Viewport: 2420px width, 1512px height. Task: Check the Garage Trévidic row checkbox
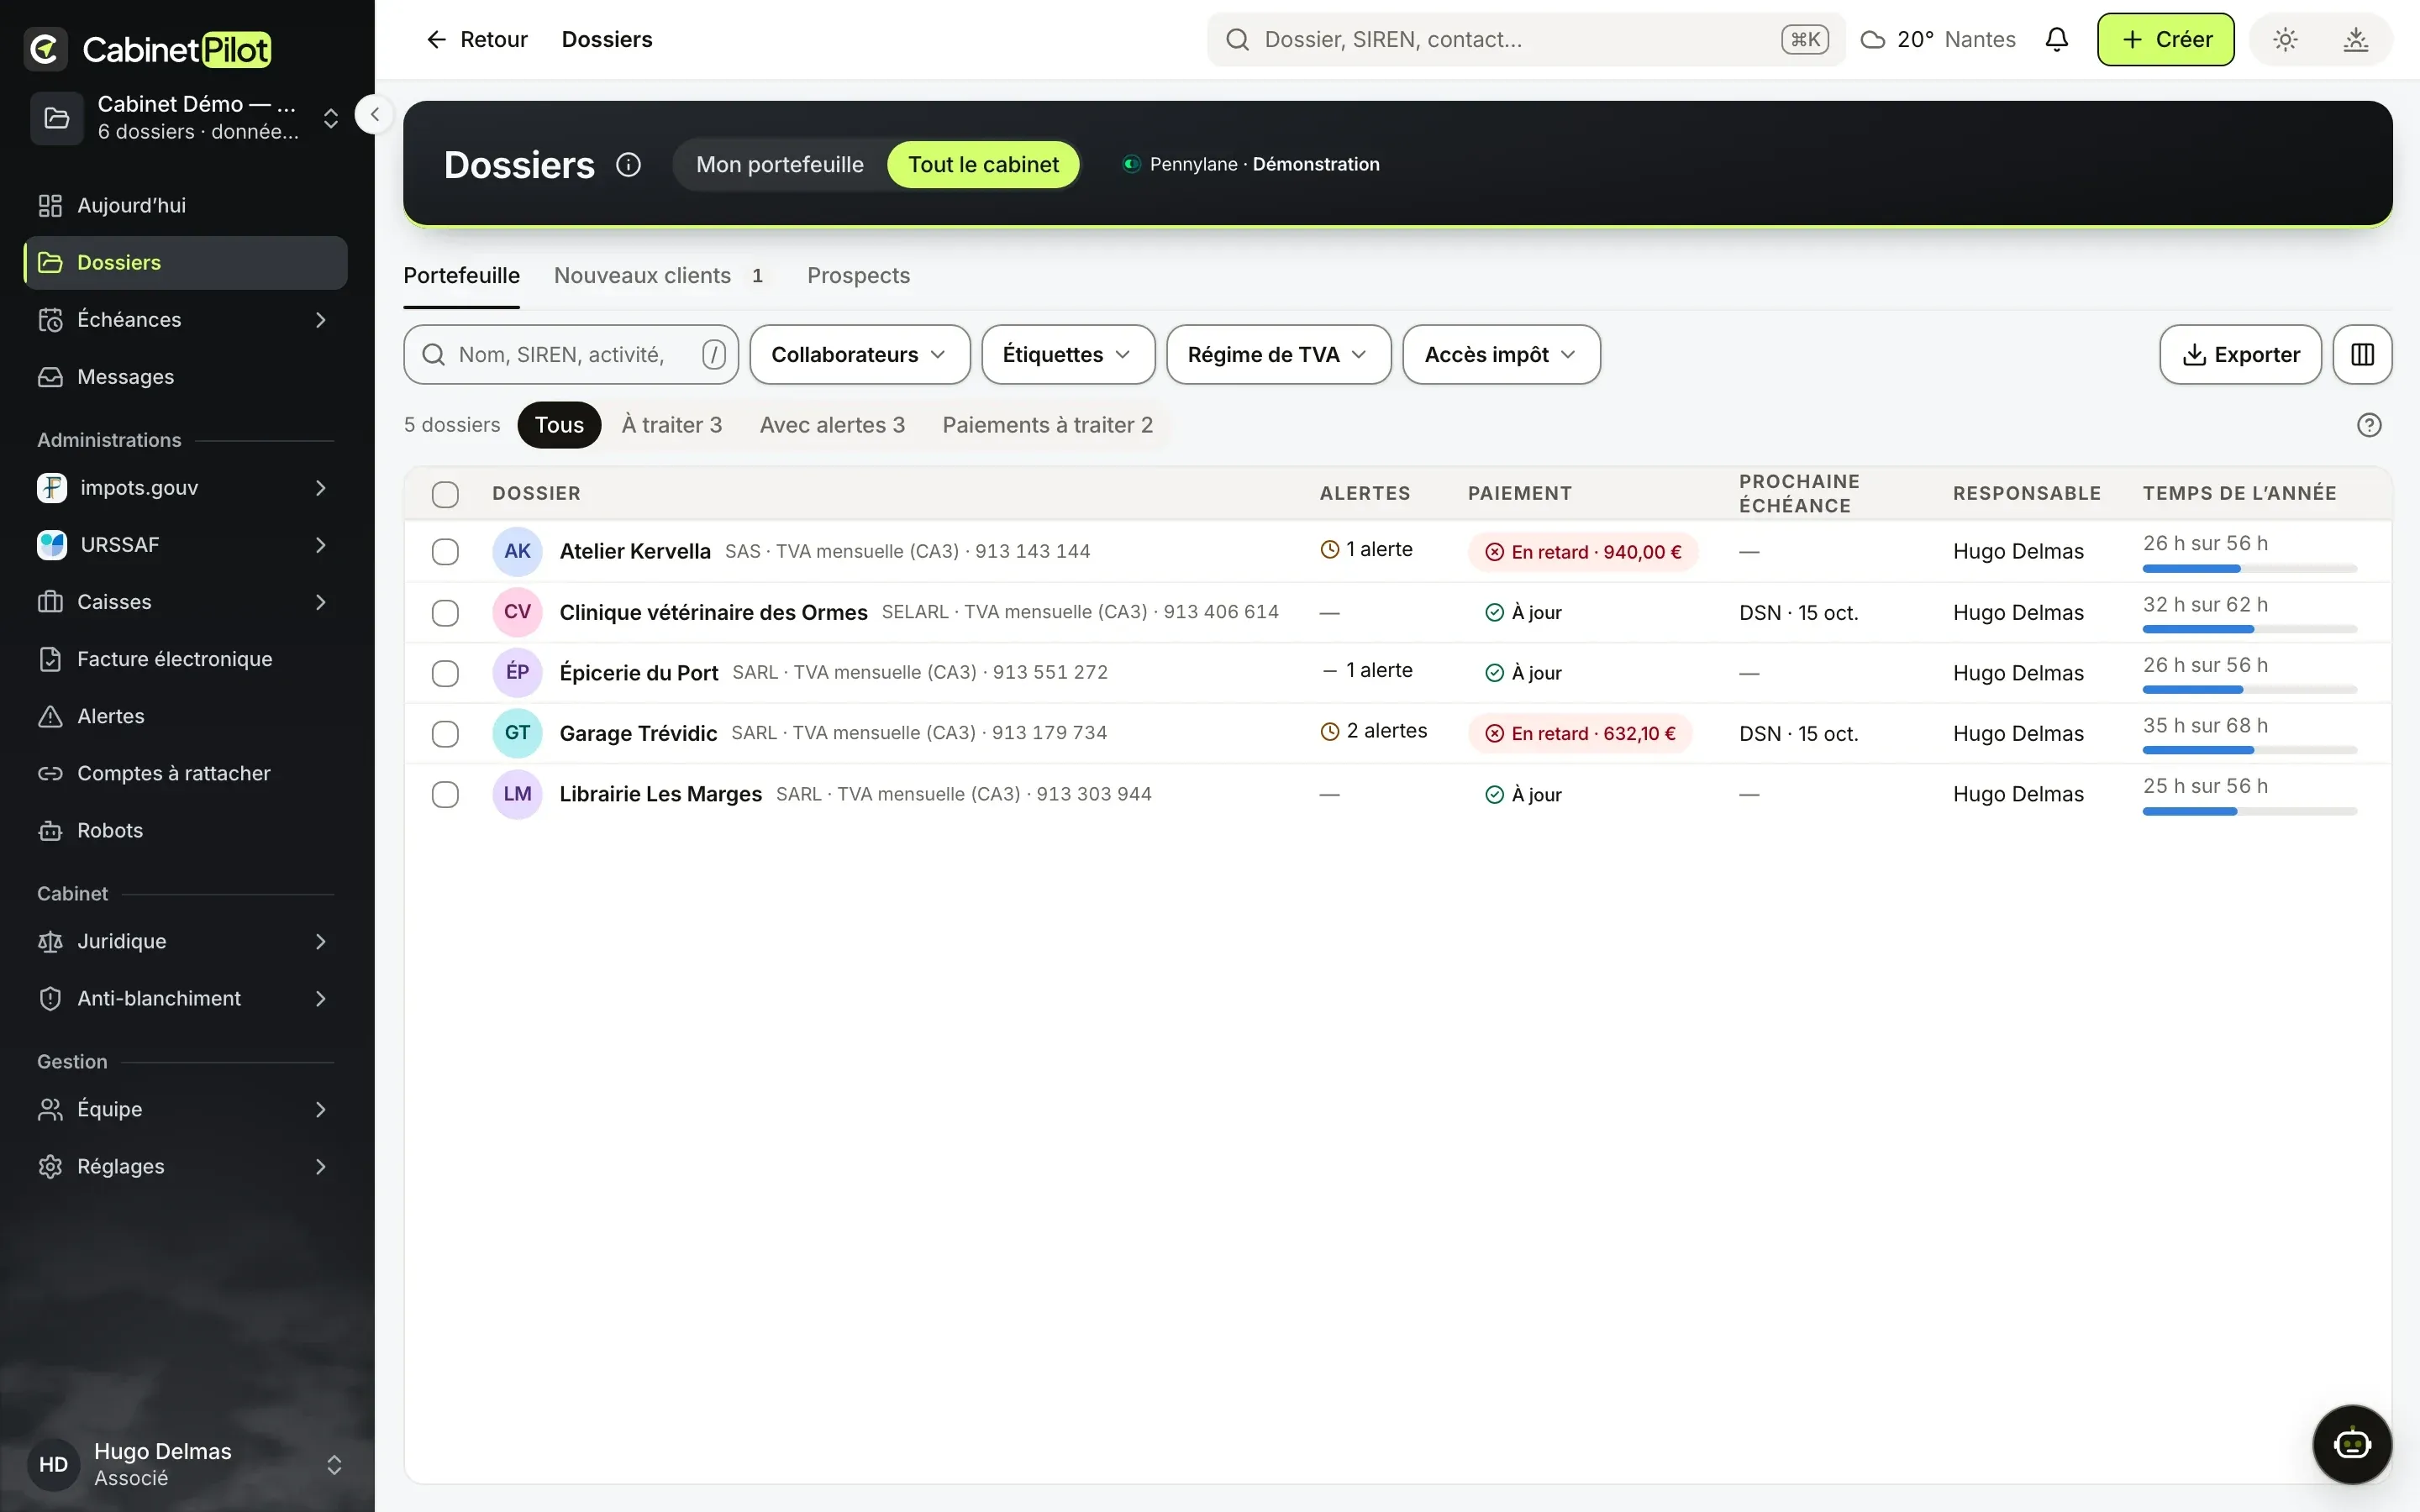(445, 734)
